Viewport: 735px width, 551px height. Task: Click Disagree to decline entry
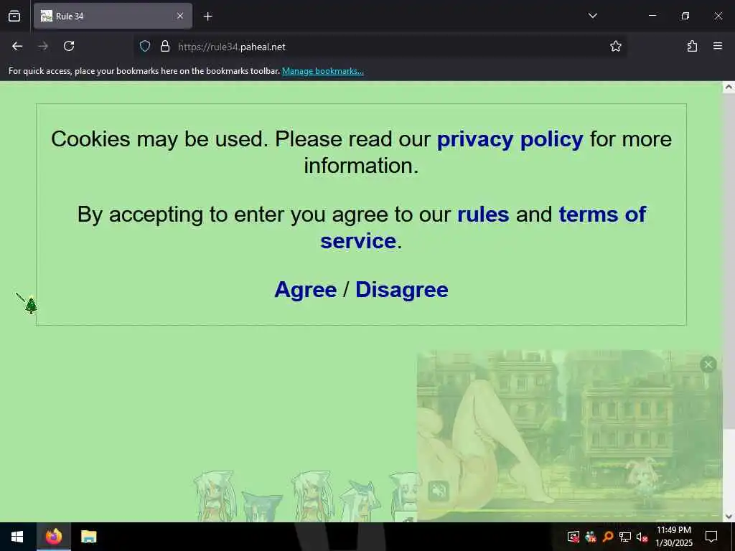coord(402,290)
